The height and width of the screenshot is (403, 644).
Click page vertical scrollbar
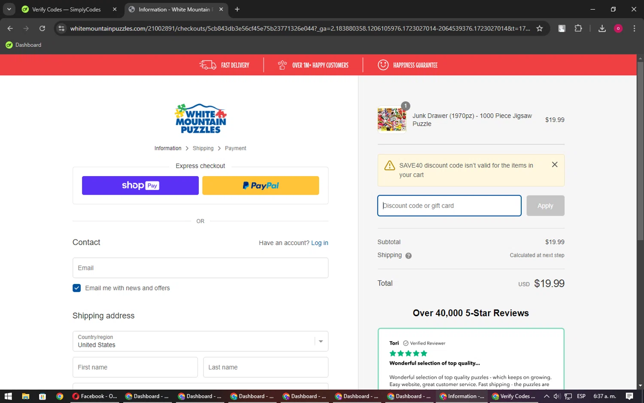tap(640, 150)
